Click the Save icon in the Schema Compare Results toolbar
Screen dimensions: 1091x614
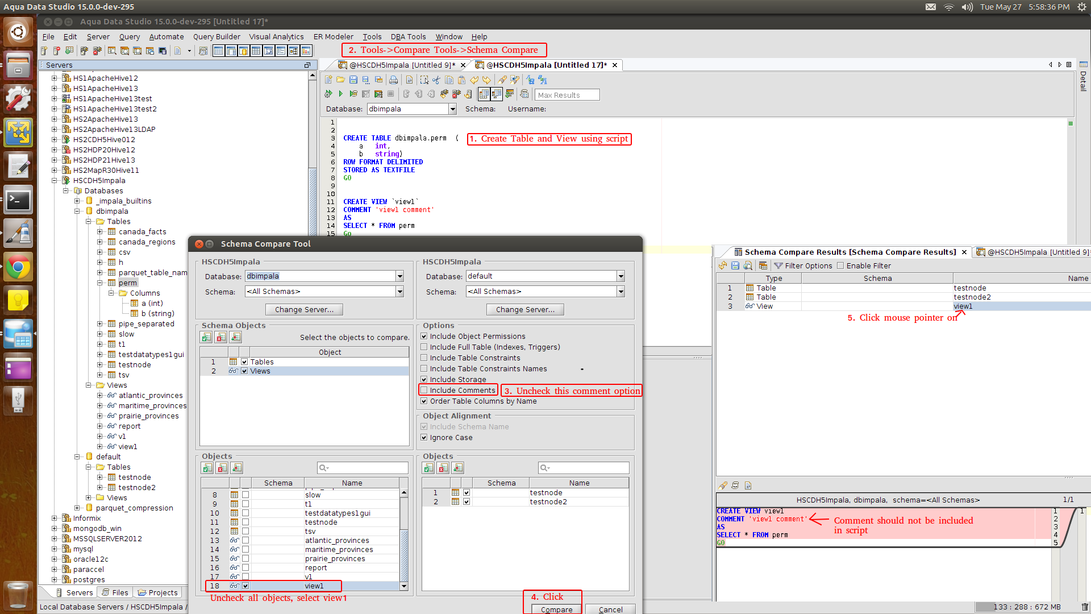735,265
